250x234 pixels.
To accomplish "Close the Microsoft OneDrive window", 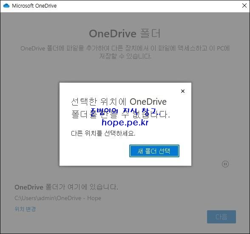I will coord(244,6).
